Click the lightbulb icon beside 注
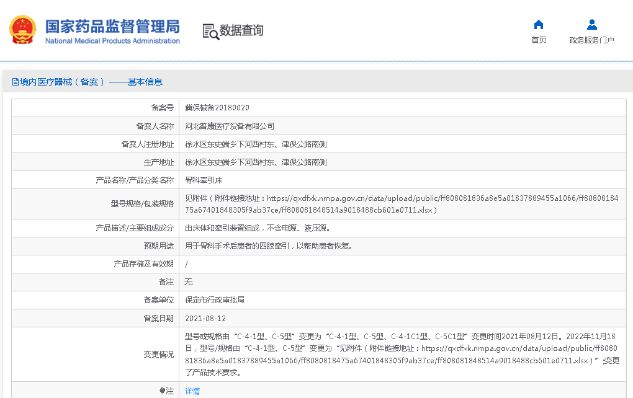This screenshot has height=398, width=633. coord(163,391)
